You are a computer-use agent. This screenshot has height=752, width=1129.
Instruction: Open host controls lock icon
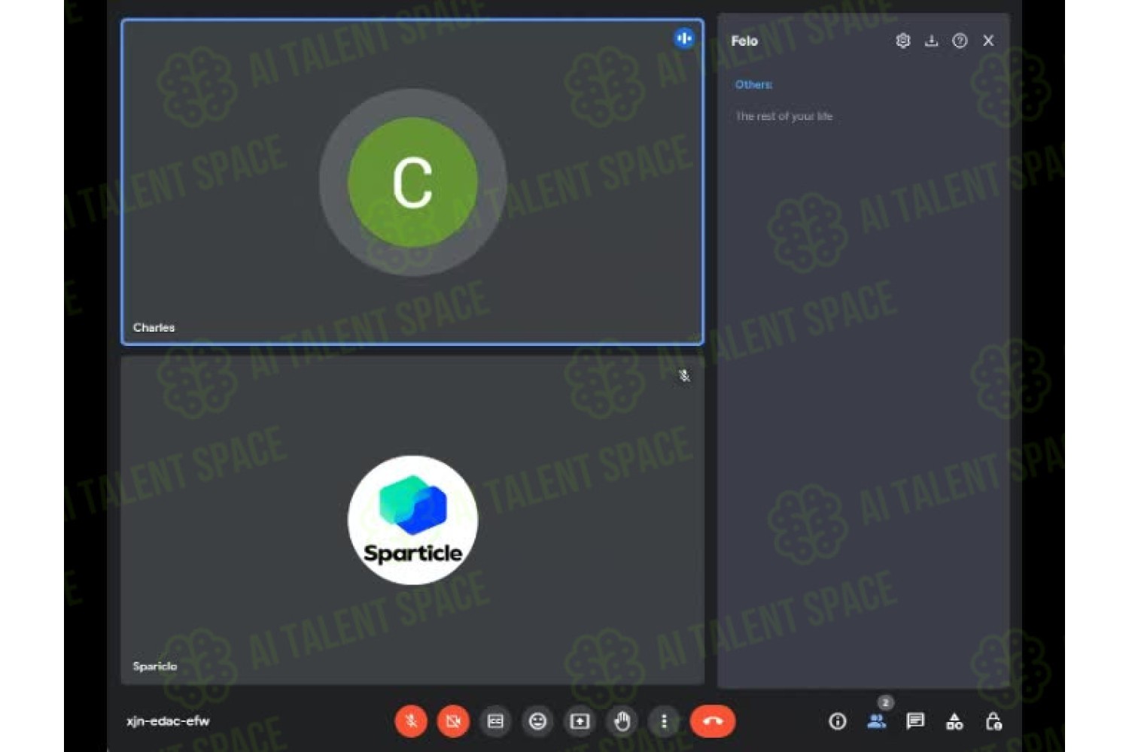pyautogui.click(x=994, y=722)
